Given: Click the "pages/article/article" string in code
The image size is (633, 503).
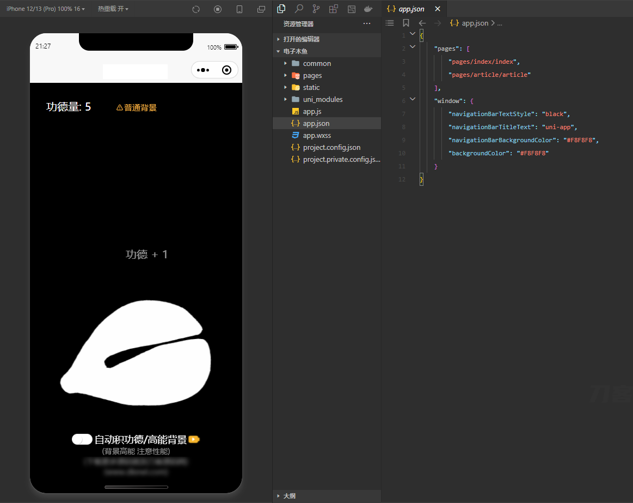Looking at the screenshot, I should point(489,75).
